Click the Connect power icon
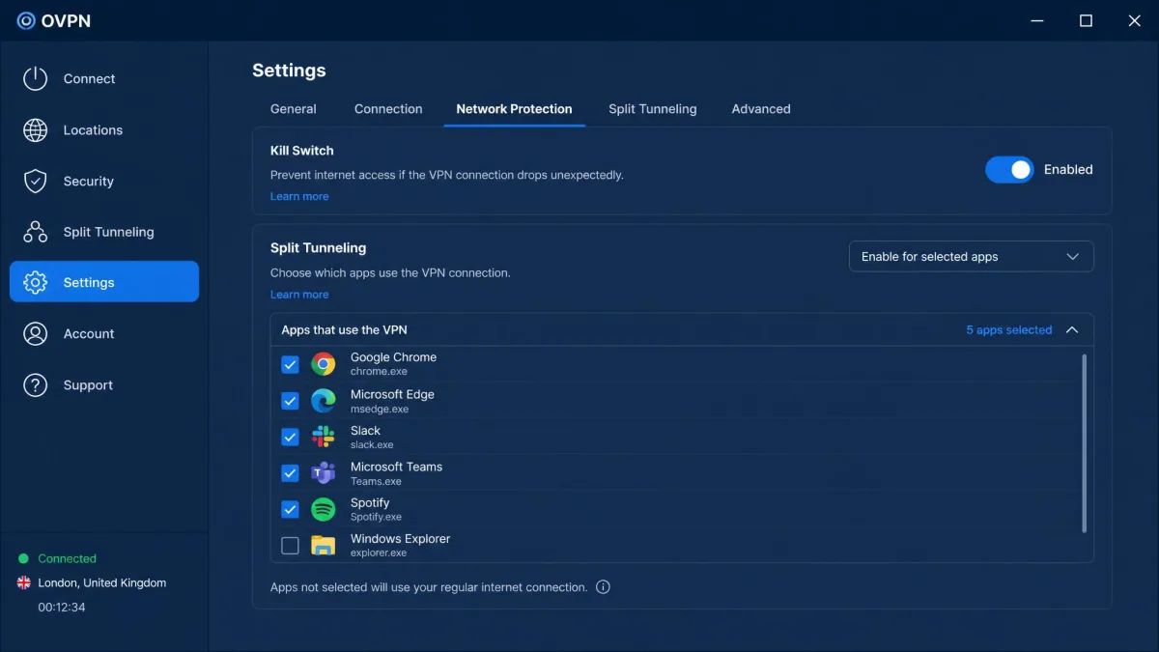 pos(36,79)
